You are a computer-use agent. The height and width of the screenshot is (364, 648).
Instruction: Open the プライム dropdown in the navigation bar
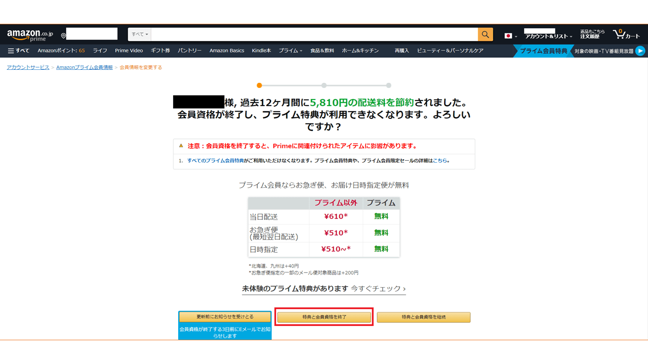[290, 50]
